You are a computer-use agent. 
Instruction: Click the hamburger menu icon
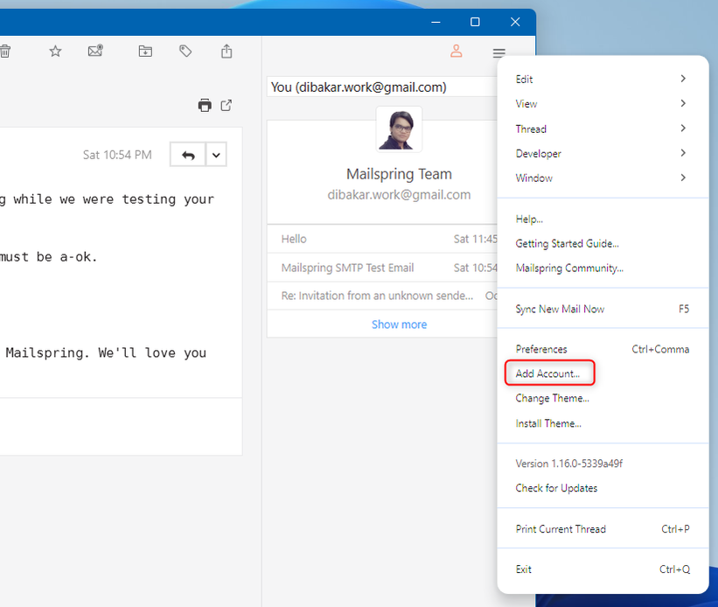point(498,52)
